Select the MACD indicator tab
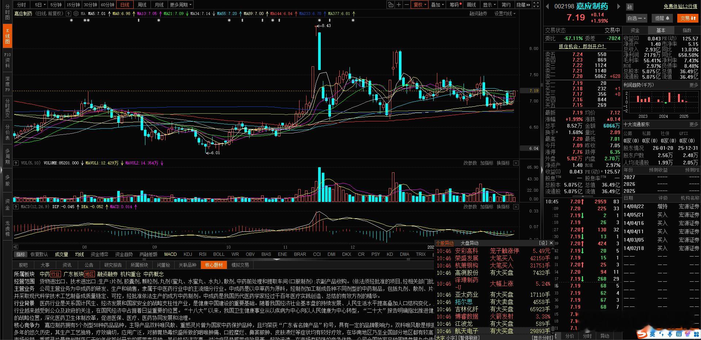The height and width of the screenshot is (340, 701). coord(170,254)
